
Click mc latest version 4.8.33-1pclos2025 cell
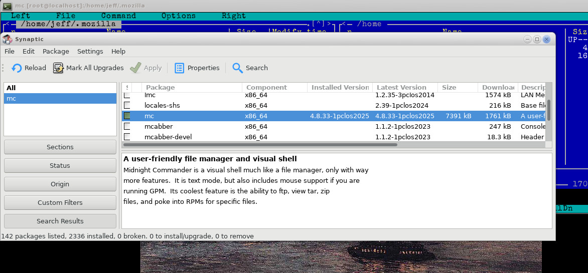click(404, 116)
